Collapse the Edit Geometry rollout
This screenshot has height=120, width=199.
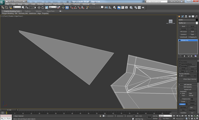click(188, 87)
